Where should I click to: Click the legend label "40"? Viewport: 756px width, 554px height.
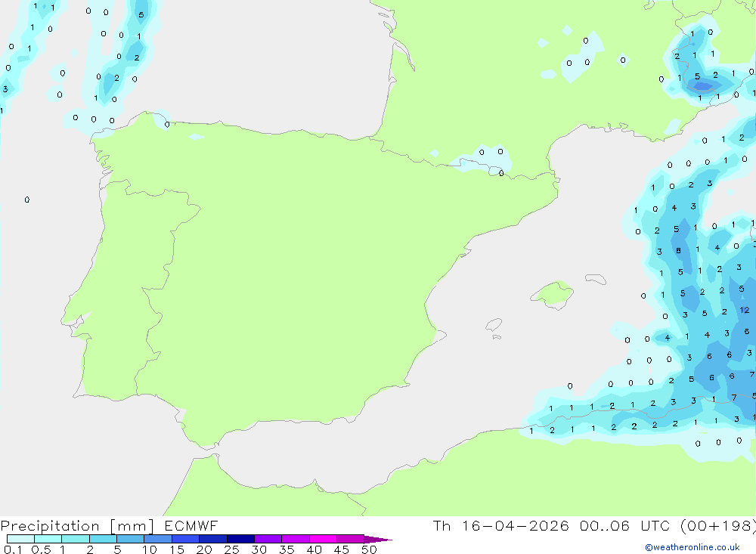(314, 549)
